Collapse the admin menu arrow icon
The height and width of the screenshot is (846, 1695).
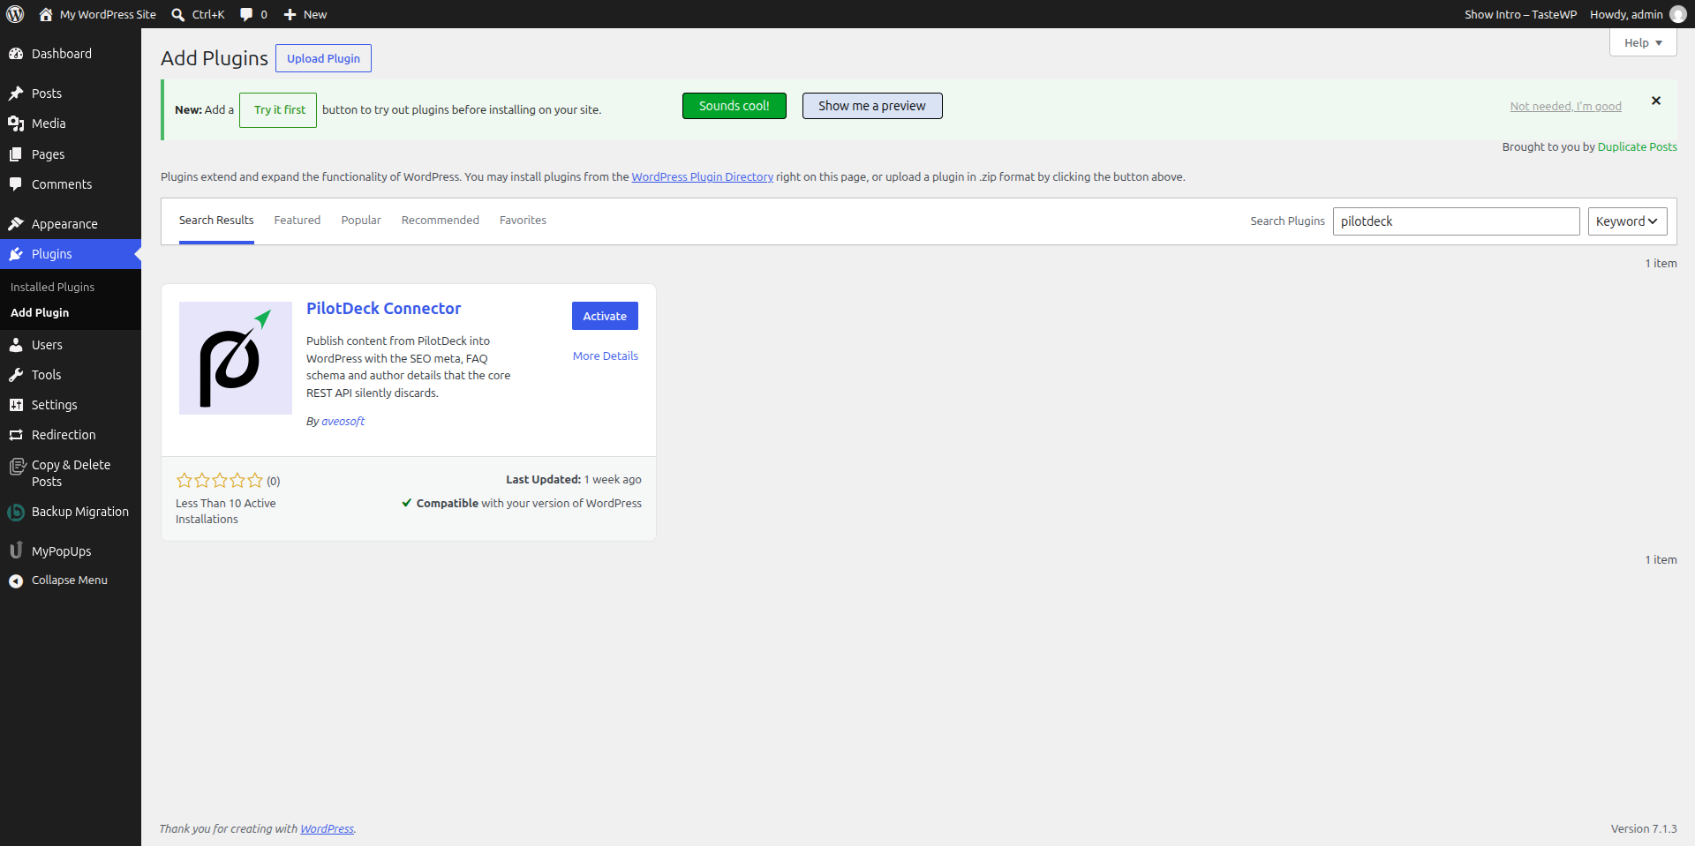[x=16, y=580]
